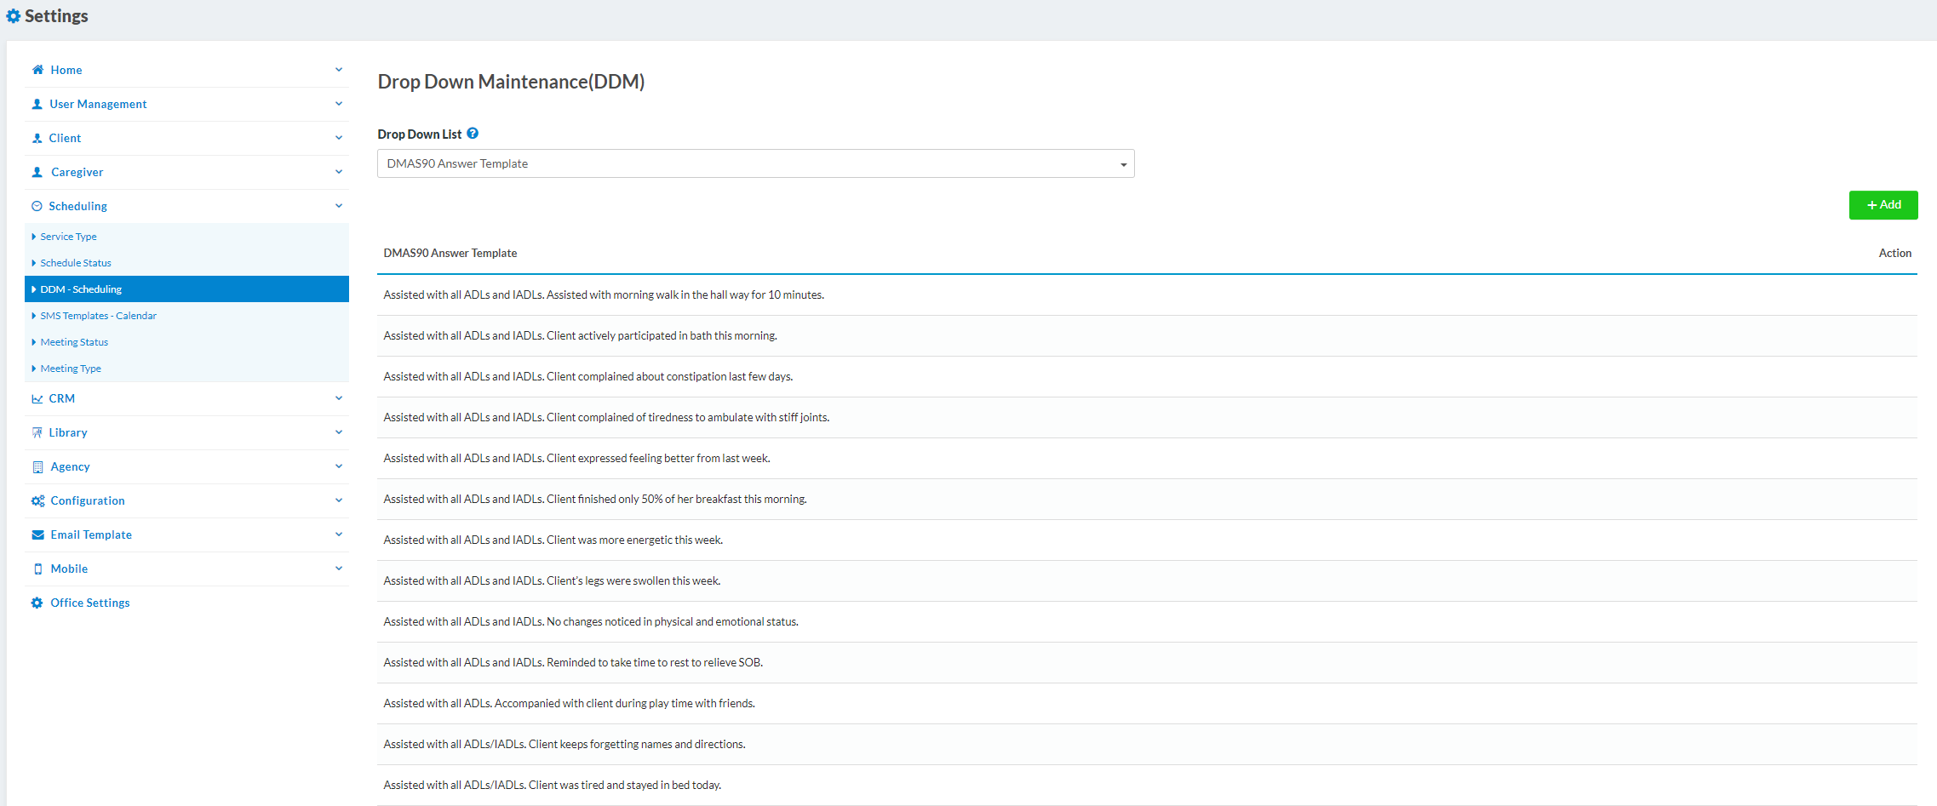Image resolution: width=1937 pixels, height=806 pixels.
Task: Open the Meeting Status link
Action: (x=74, y=342)
